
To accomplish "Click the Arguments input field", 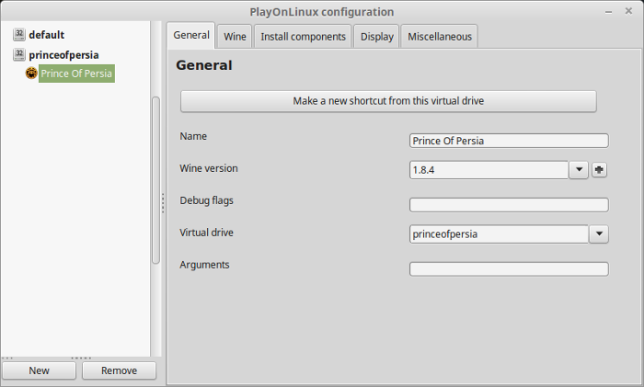I will 509,269.
